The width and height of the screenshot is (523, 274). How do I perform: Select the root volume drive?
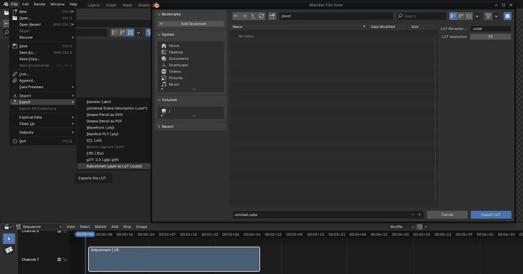(x=191, y=111)
